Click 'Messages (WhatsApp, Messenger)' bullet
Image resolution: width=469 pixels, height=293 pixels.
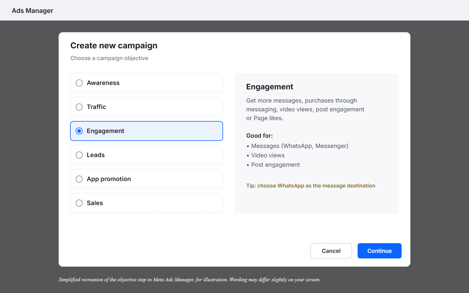[297, 146]
